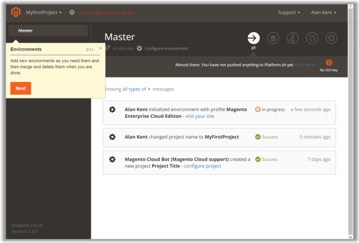Click the snapshot shutter icon
Screen dimensions: 359x243
click(x=332, y=38)
